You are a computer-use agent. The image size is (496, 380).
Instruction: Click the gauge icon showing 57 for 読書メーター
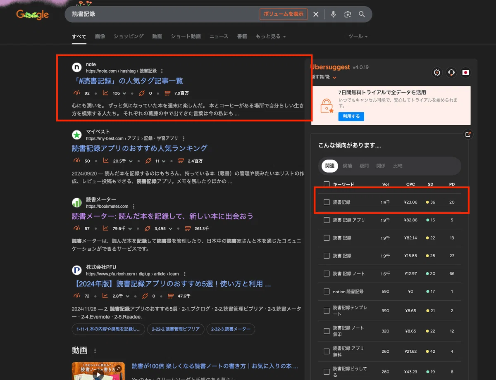pyautogui.click(x=77, y=228)
